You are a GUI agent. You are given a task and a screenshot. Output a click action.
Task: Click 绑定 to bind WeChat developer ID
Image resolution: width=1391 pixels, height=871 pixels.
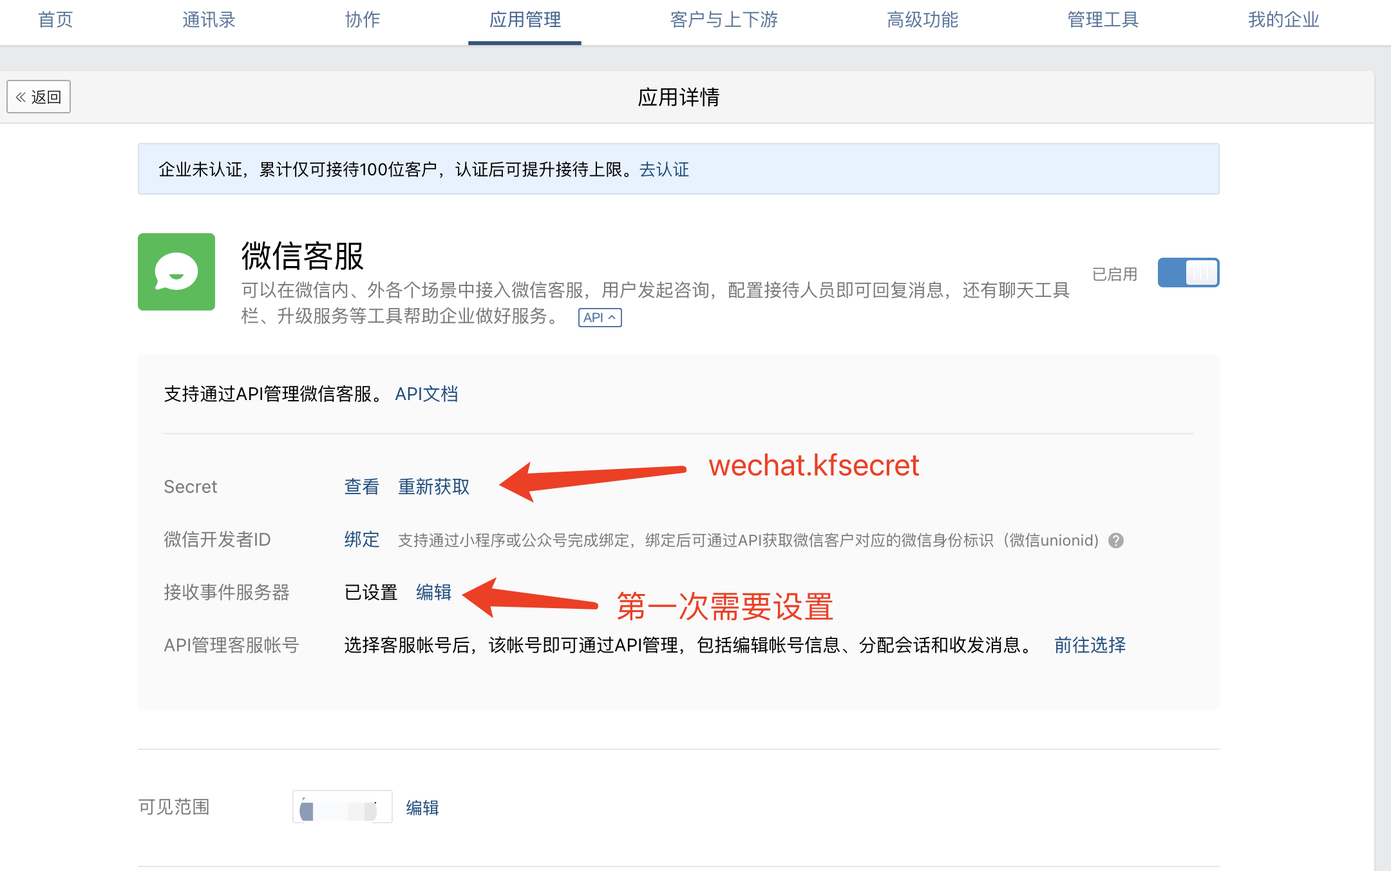361,539
